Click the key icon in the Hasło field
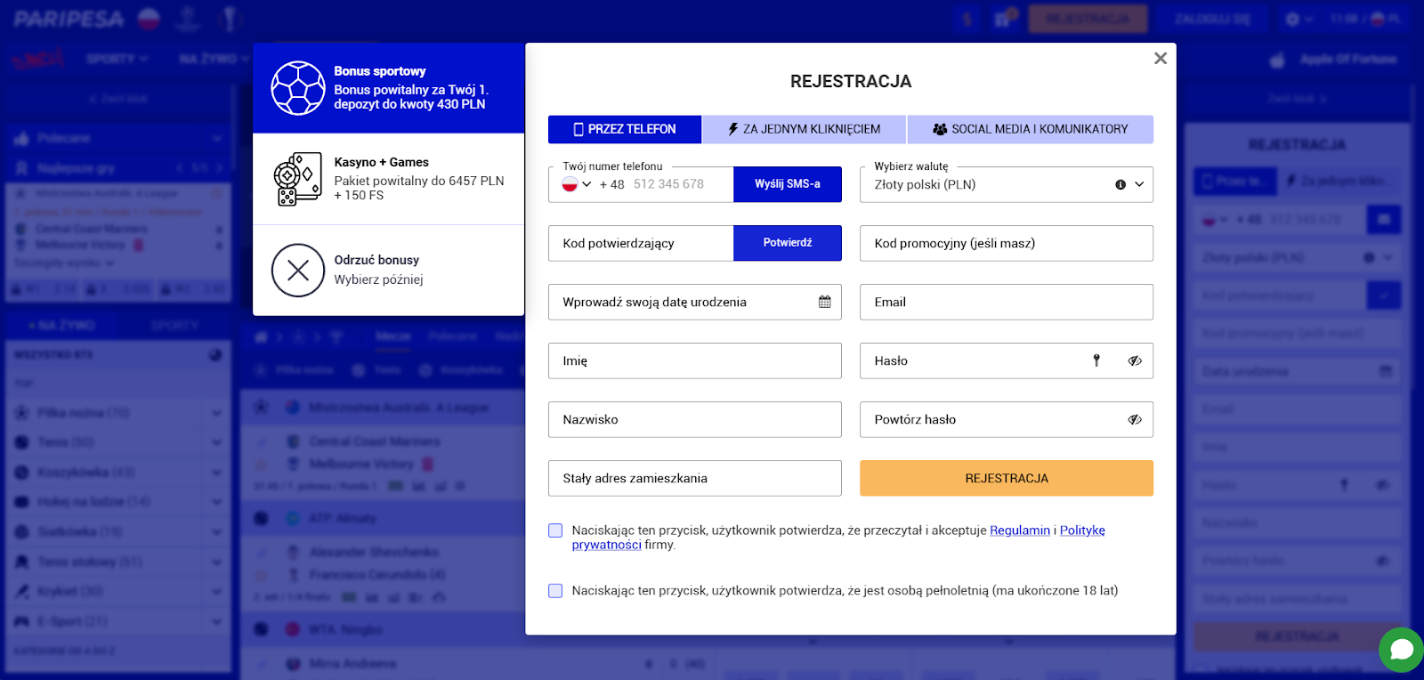 pos(1097,360)
